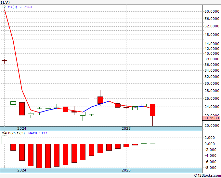Select the green EV legend label
Viewport: 221px width, 178px height.
[4, 7]
